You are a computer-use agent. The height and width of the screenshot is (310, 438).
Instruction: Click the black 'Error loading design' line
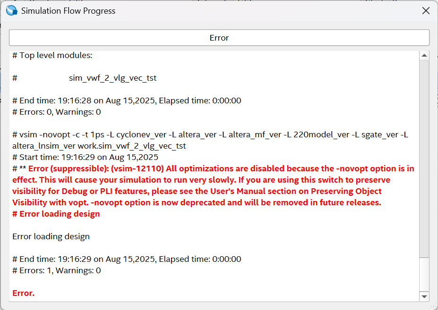[51, 236]
